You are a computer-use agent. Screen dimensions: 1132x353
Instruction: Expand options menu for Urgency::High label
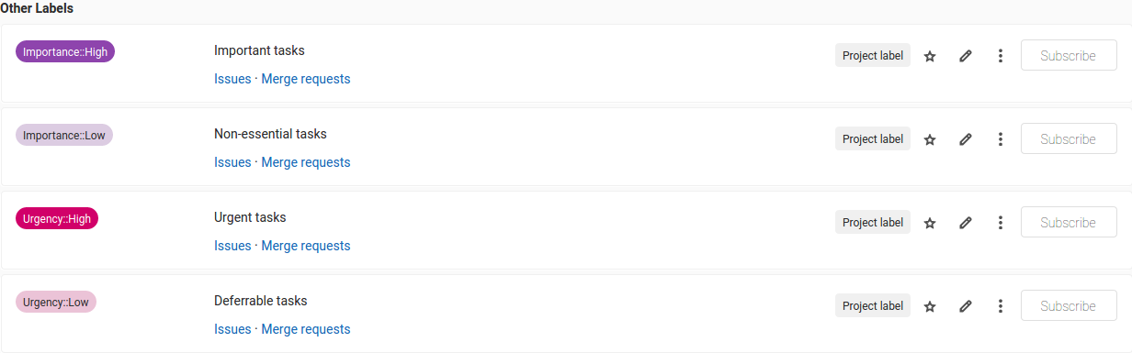pos(1000,223)
